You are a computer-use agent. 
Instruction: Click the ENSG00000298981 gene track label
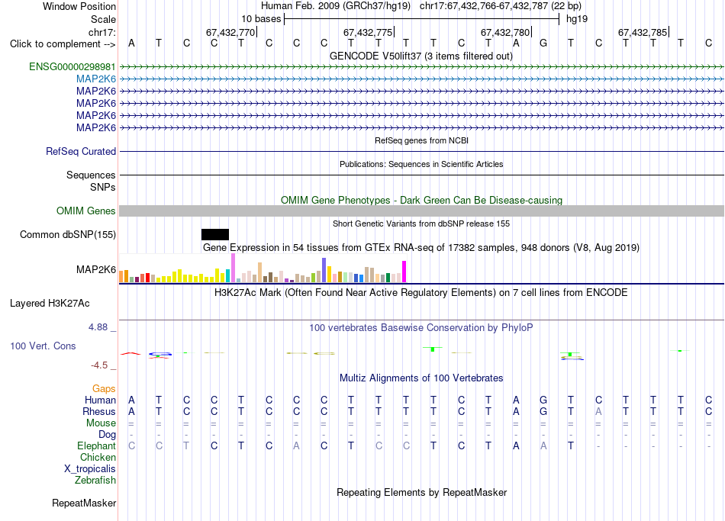click(72, 66)
